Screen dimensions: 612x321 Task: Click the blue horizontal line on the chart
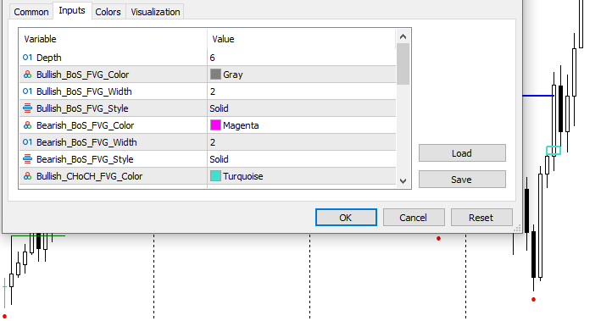[537, 95]
